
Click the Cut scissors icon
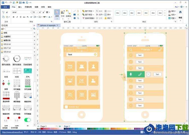click(x=3, y=12)
